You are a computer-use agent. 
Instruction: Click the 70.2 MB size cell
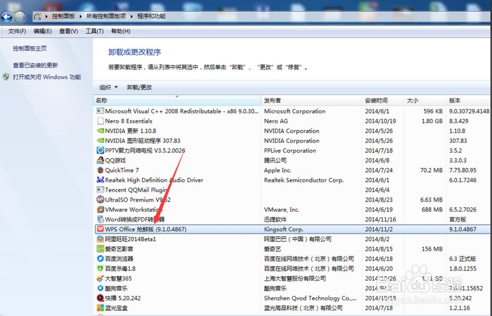[432, 170]
